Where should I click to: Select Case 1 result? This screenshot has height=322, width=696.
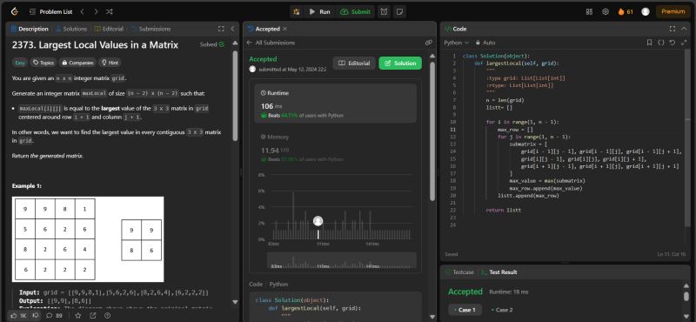(x=465, y=310)
